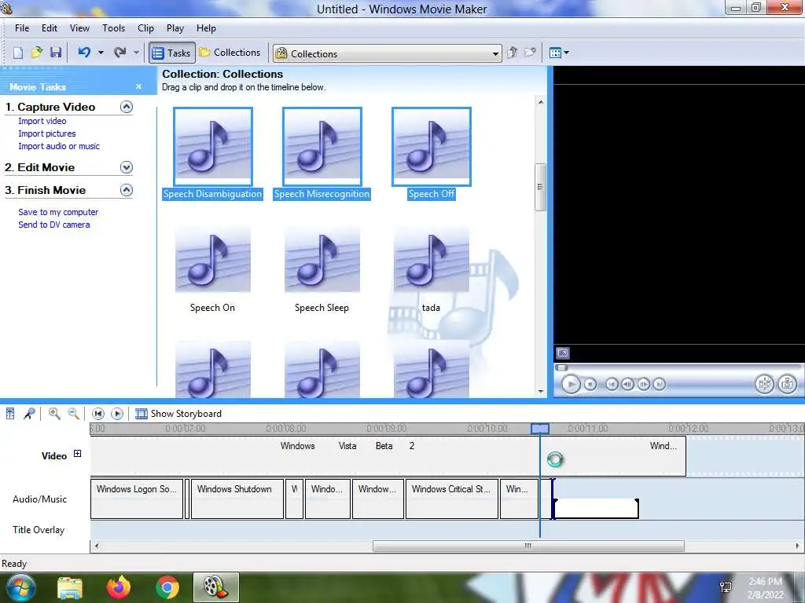Viewport: 805px width, 603px height.
Task: Click the collection pane scroll-down arrow
Action: click(541, 391)
